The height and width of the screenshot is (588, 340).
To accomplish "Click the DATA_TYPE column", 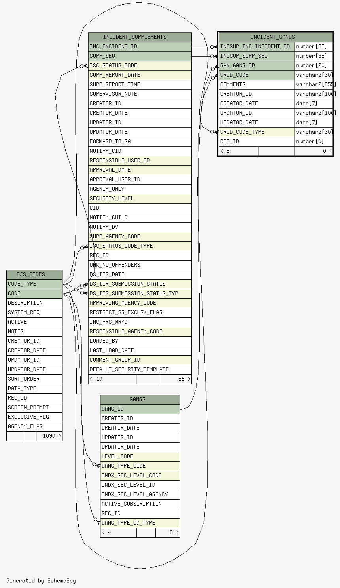I will click(x=34, y=389).
